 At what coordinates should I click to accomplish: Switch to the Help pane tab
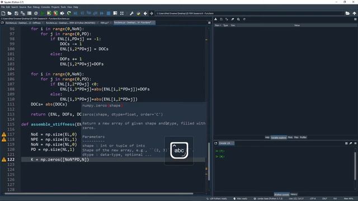point(267,137)
